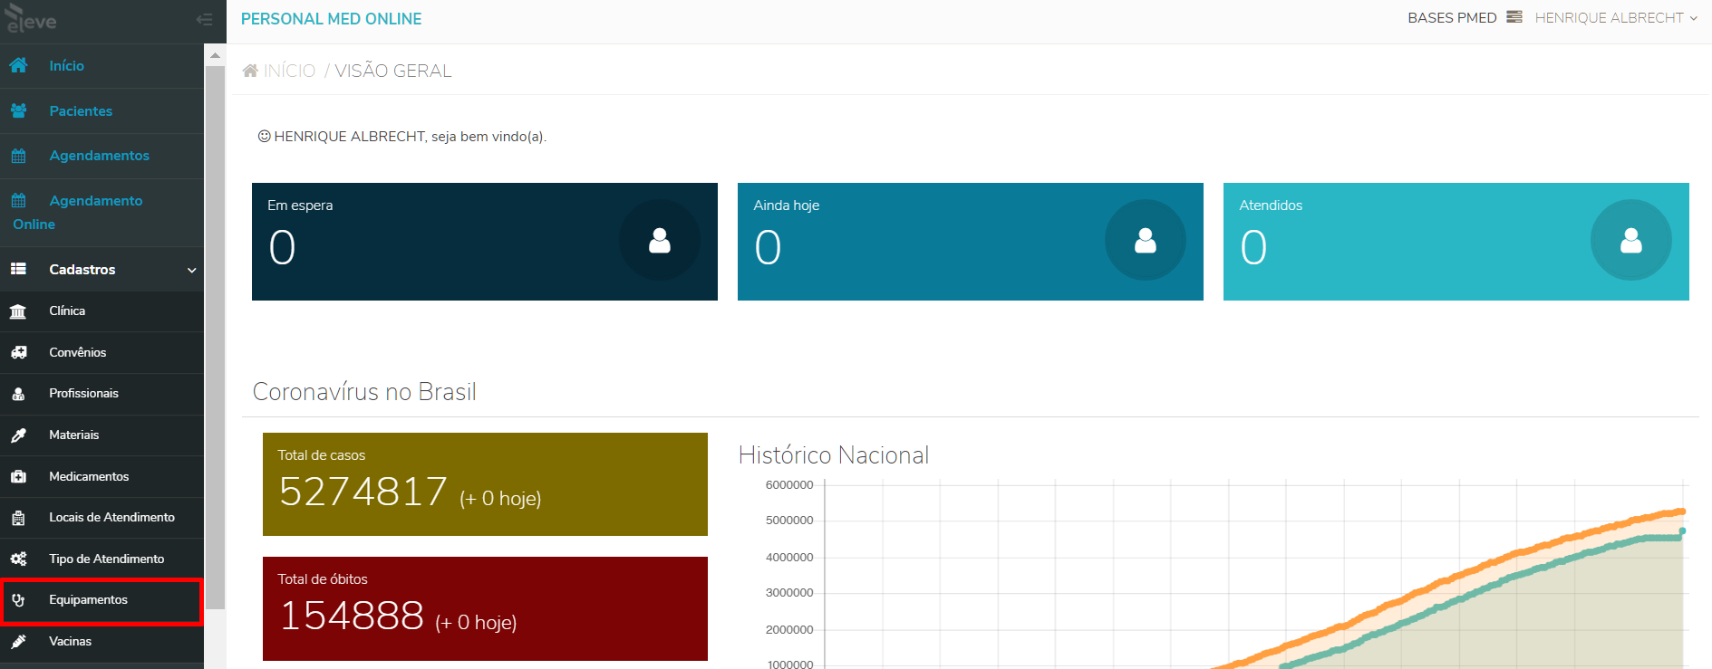The width and height of the screenshot is (1712, 669).
Task: Collapse the Cadastros chevron
Action: [x=191, y=270]
